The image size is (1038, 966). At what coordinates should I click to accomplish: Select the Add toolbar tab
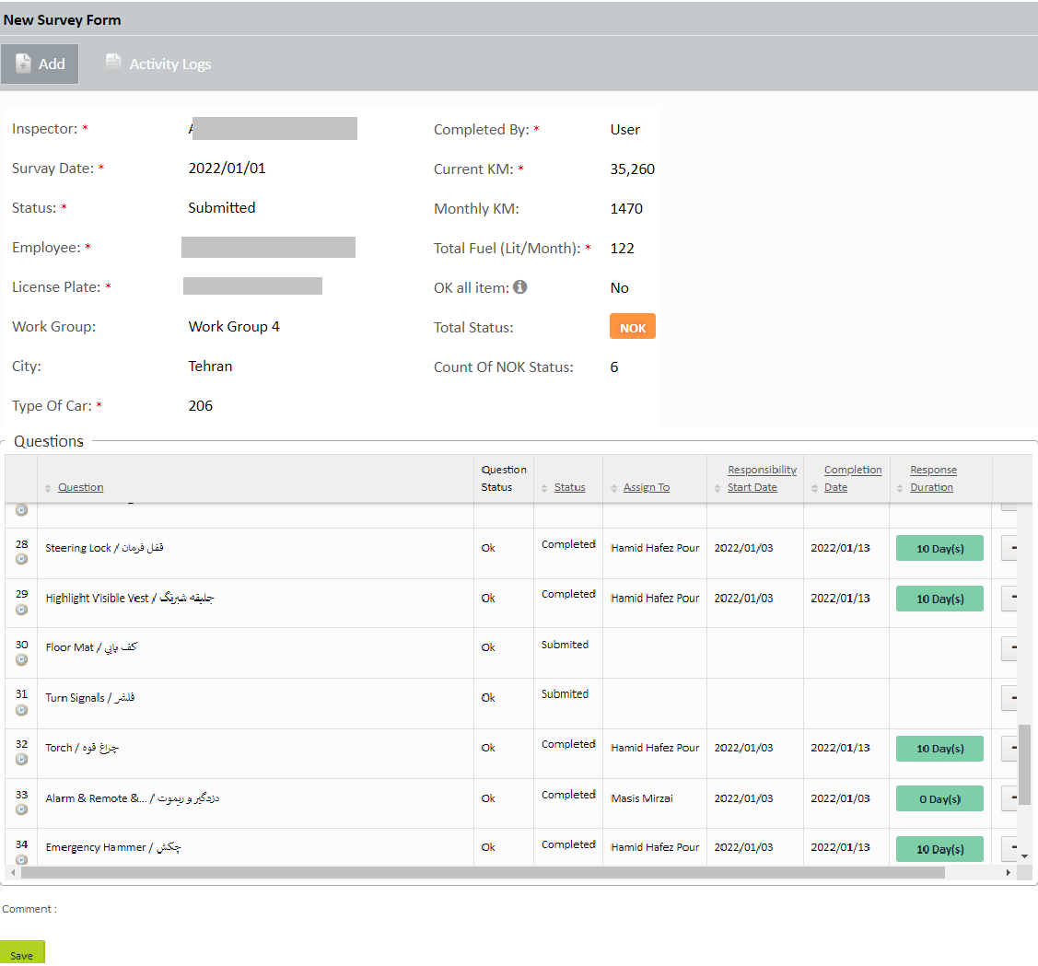tap(40, 64)
